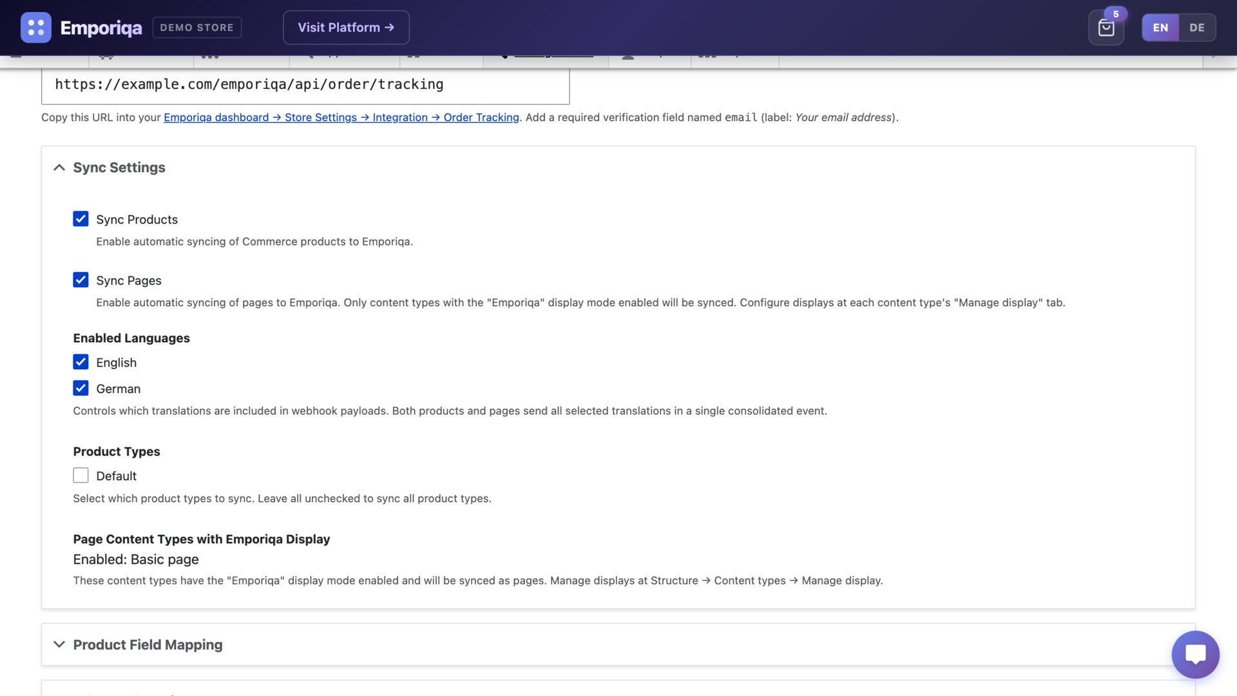This screenshot has height=696, width=1237.
Task: Switch the language toggle to DE
Action: (x=1197, y=28)
